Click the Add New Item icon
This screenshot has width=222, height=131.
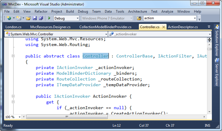19,18
